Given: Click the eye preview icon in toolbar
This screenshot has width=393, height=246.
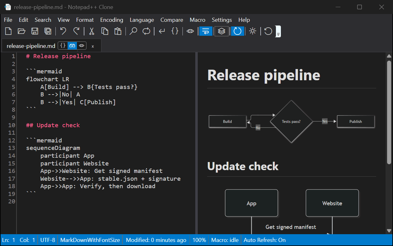Looking at the screenshot, I should [x=190, y=31].
